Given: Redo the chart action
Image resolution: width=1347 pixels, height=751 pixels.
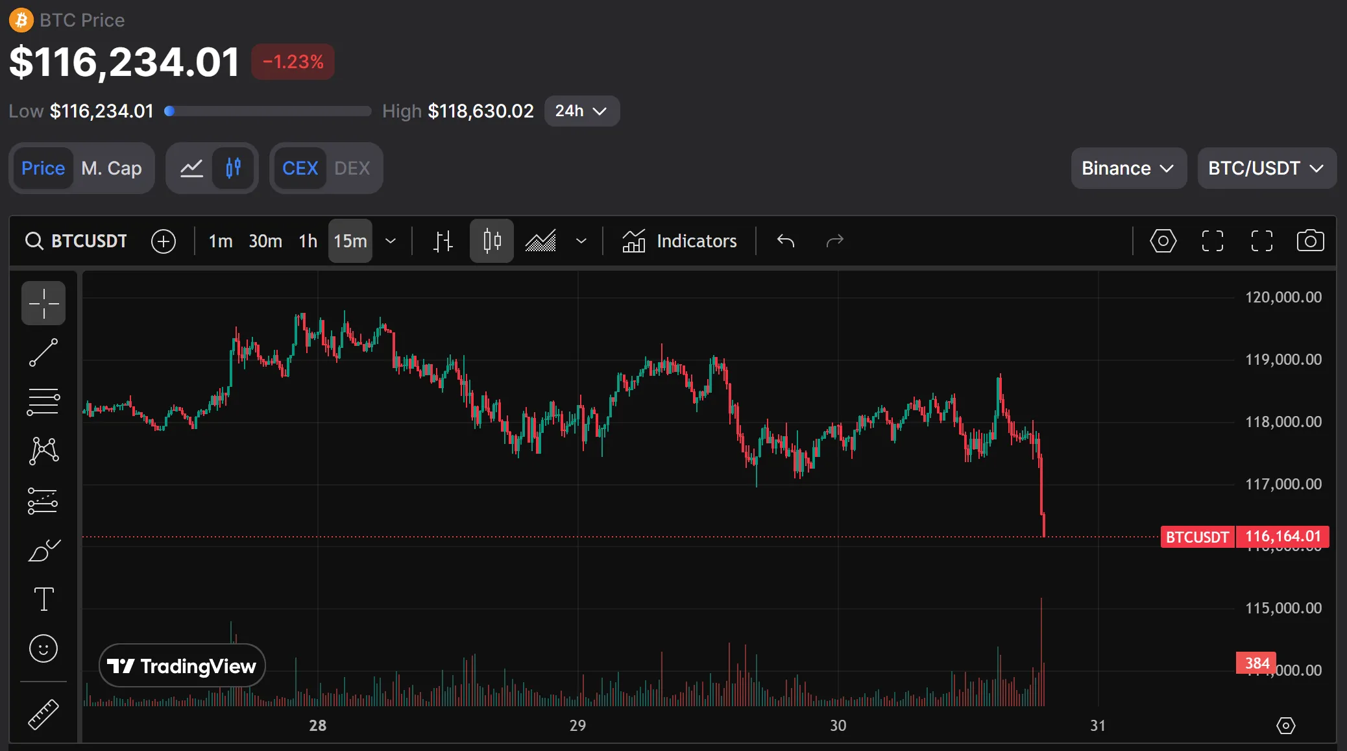Looking at the screenshot, I should click(x=835, y=241).
